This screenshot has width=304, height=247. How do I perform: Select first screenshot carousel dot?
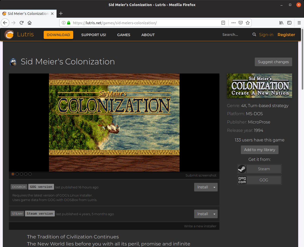tap(13, 174)
